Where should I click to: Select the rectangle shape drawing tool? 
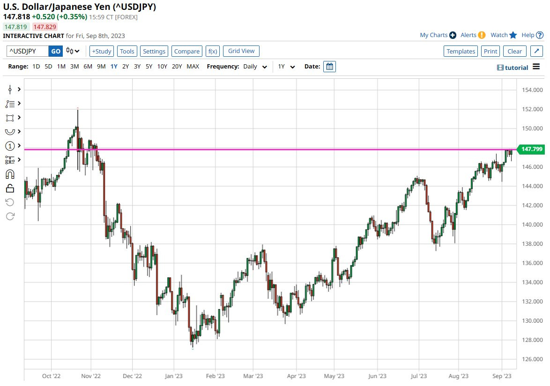10,118
